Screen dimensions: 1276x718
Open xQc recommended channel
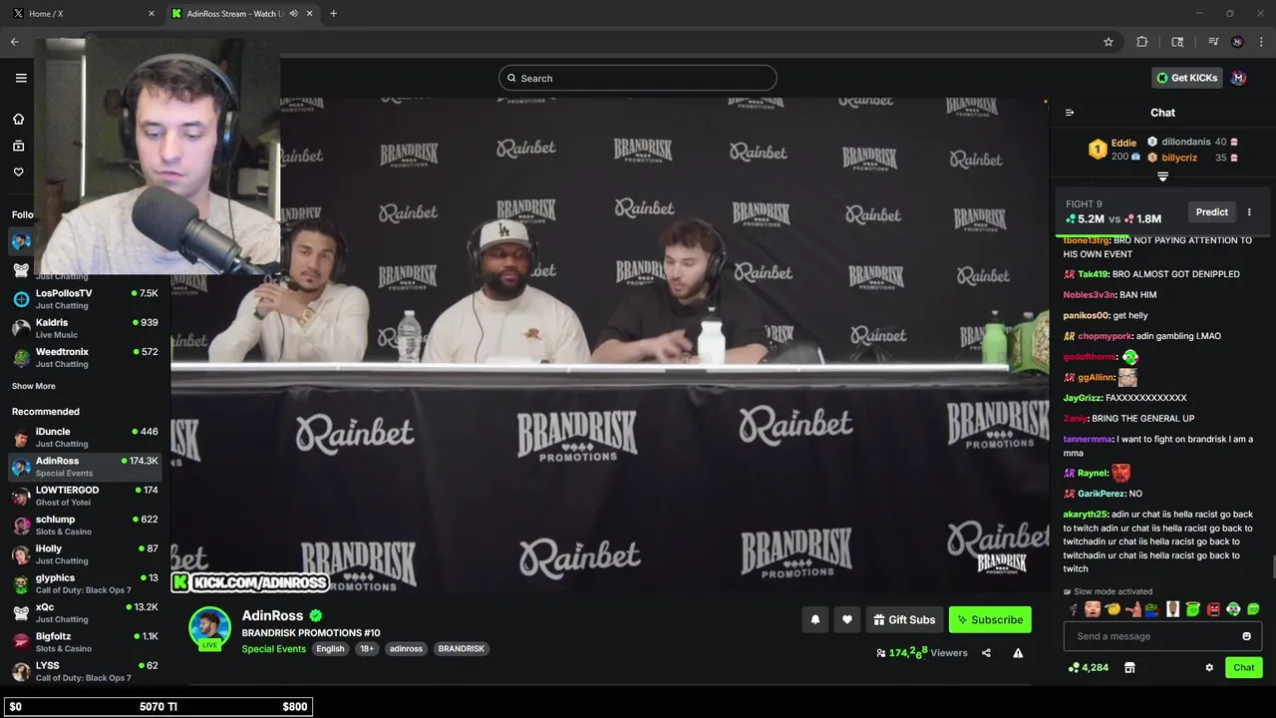click(x=86, y=612)
